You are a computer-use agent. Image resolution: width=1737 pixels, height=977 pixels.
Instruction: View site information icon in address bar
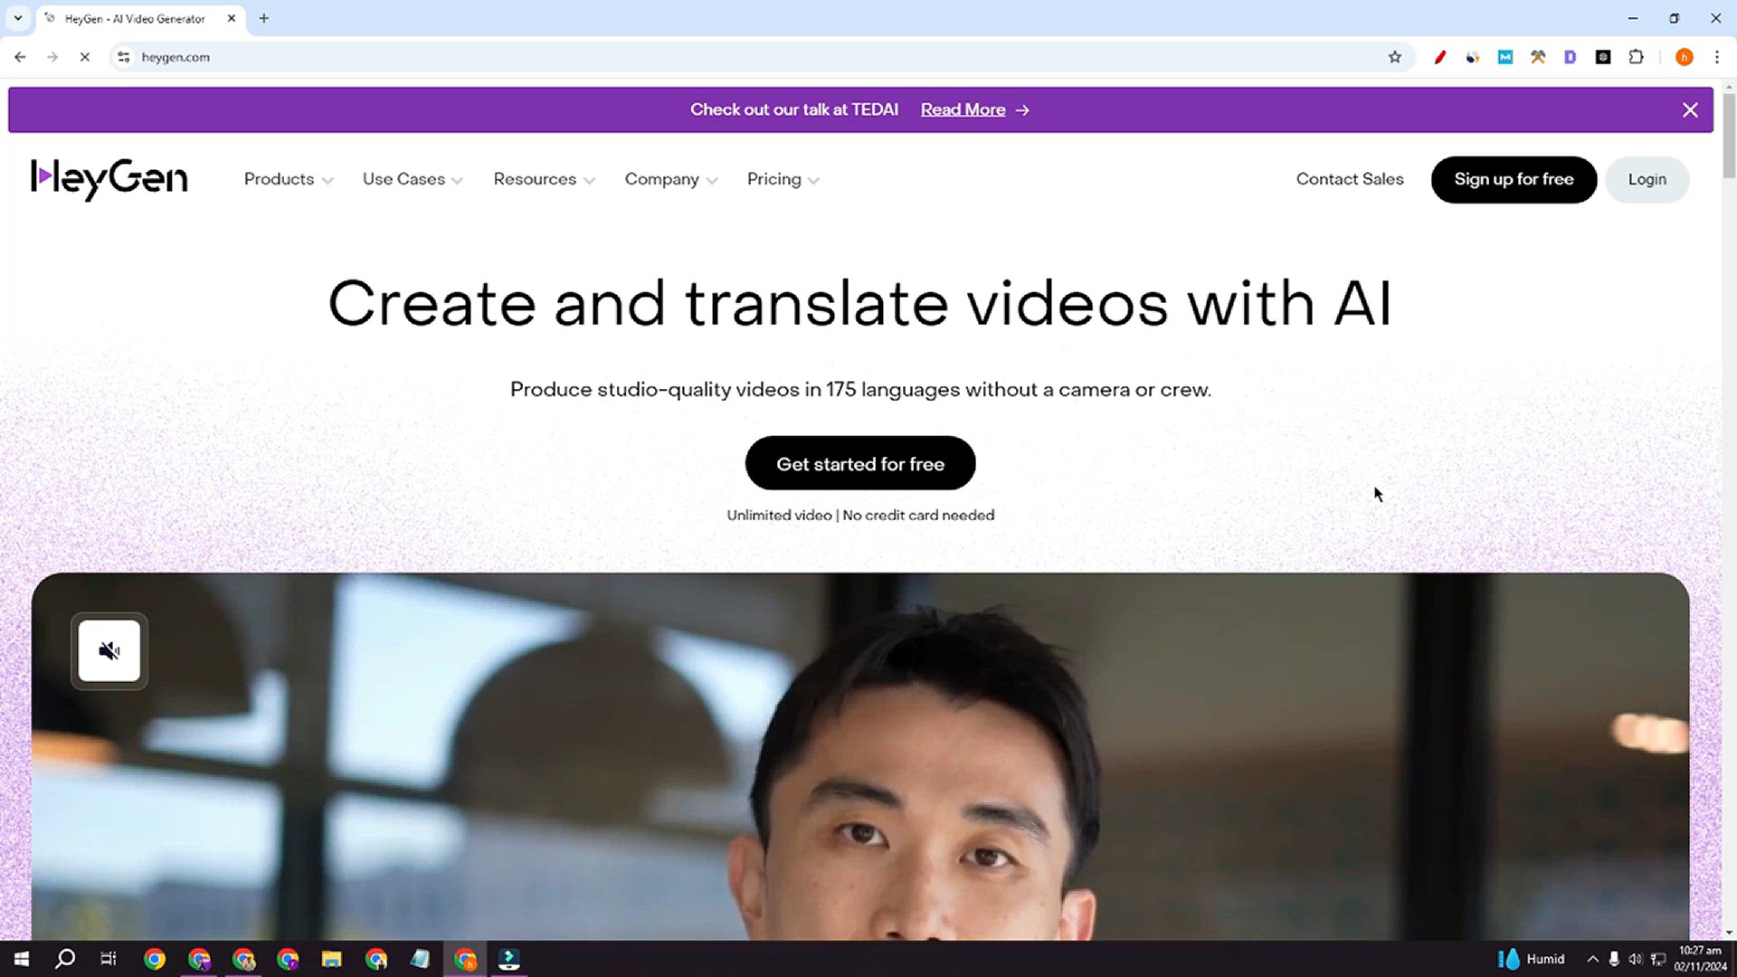[124, 57]
